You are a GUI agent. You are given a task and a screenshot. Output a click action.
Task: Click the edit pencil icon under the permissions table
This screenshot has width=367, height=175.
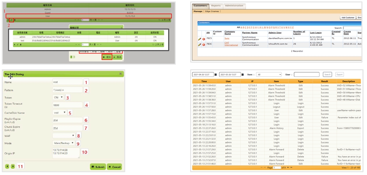(x=11, y=20)
